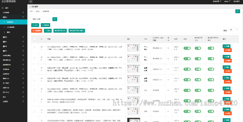Toggle the 推荐到首页分类 switch in row 690
The image size is (243, 122).
198,59
